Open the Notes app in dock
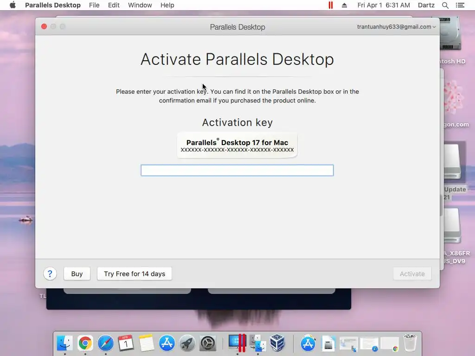This screenshot has width=475, height=356. point(146,343)
